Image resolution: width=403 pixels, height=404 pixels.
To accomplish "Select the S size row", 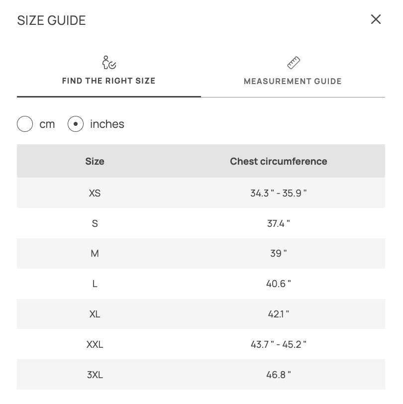I will (x=95, y=223).
